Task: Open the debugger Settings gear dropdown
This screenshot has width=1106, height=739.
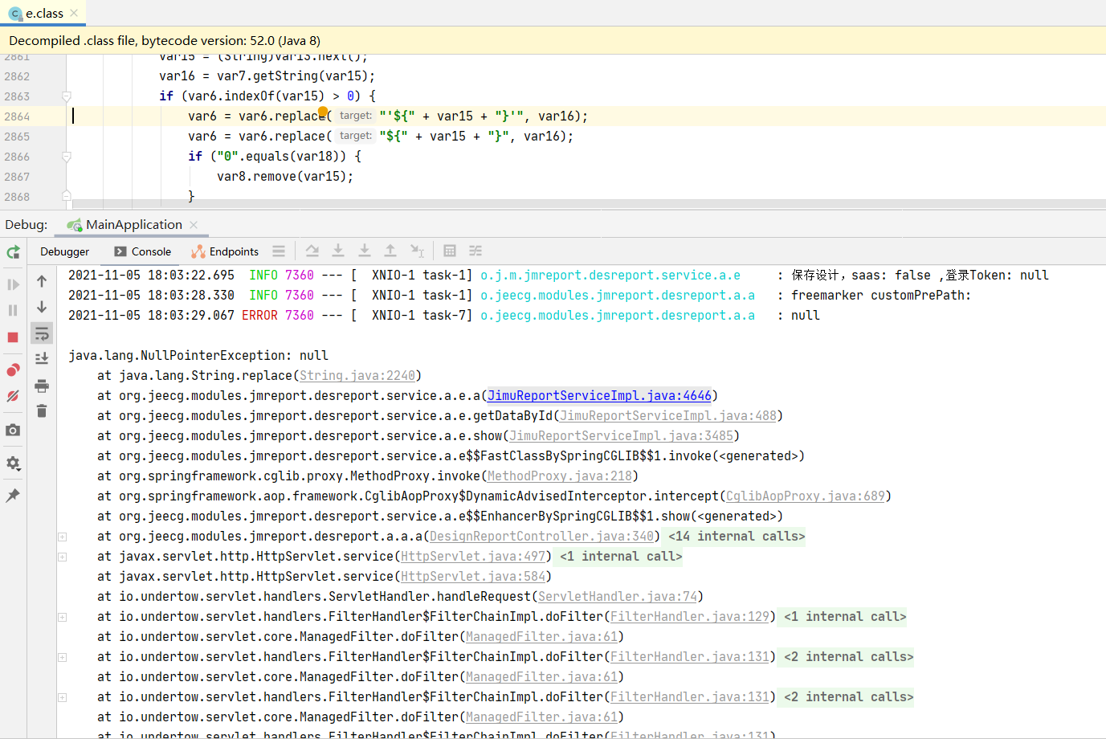Action: (12, 463)
